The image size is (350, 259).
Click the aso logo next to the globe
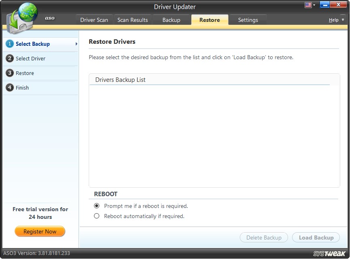click(50, 18)
